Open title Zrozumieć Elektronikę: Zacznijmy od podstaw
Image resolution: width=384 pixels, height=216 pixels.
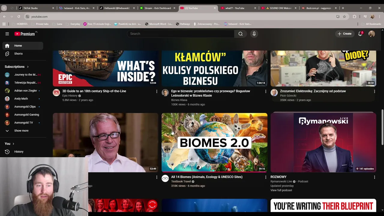click(x=313, y=91)
